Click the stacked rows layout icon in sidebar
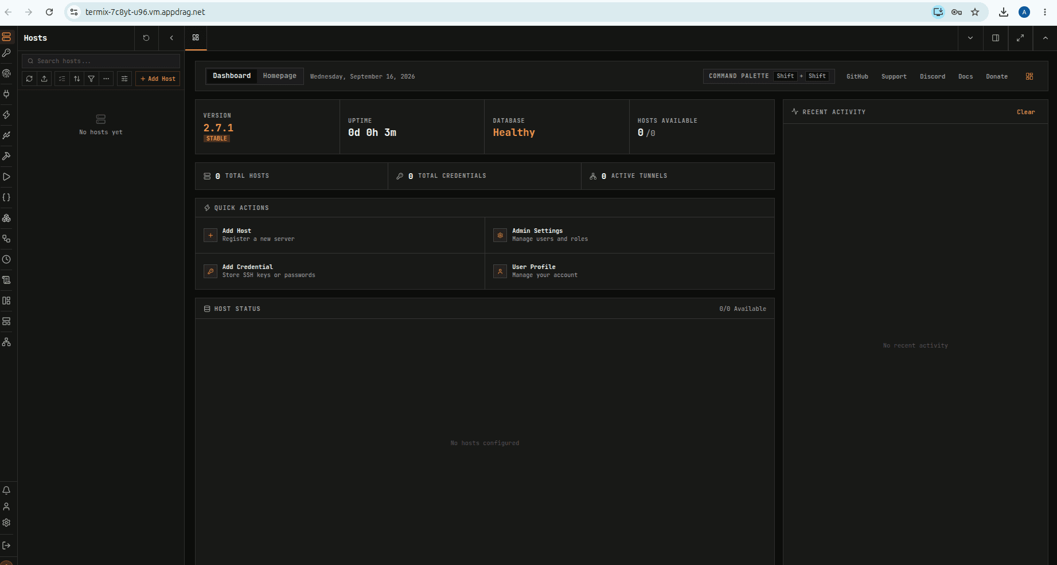Image resolution: width=1057 pixels, height=565 pixels. tap(6, 321)
